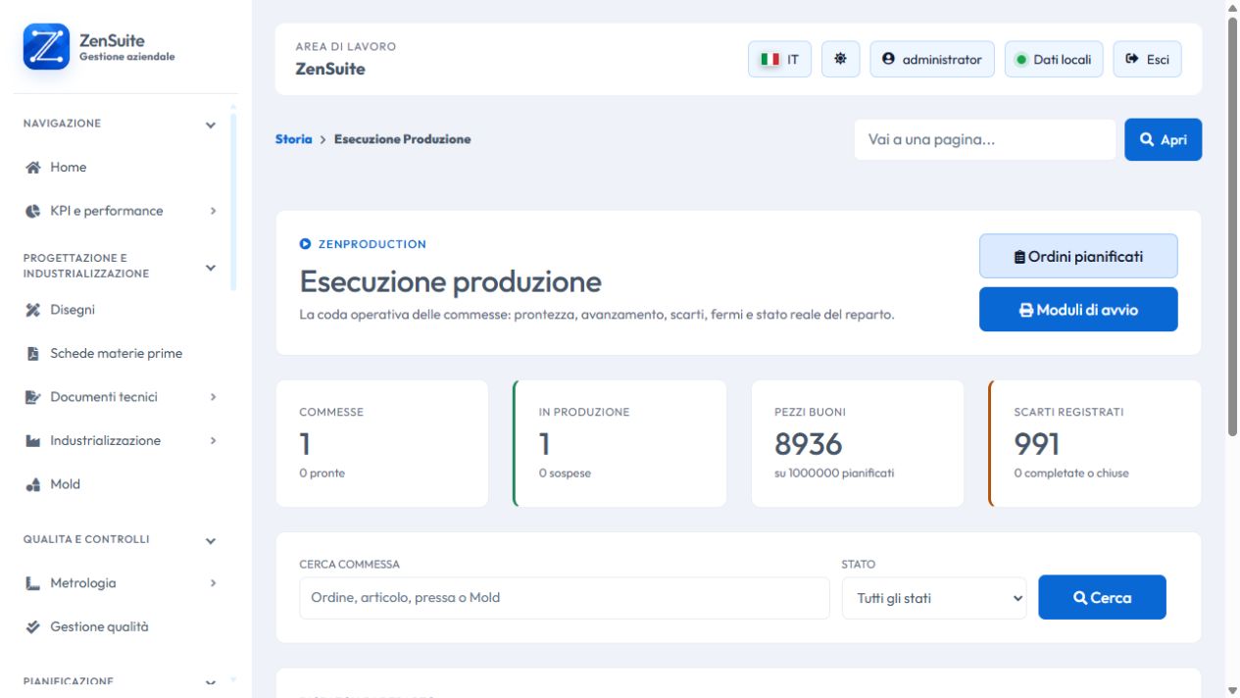Collapse the Pianificazione section
This screenshot has height=698, width=1240.
point(211,682)
